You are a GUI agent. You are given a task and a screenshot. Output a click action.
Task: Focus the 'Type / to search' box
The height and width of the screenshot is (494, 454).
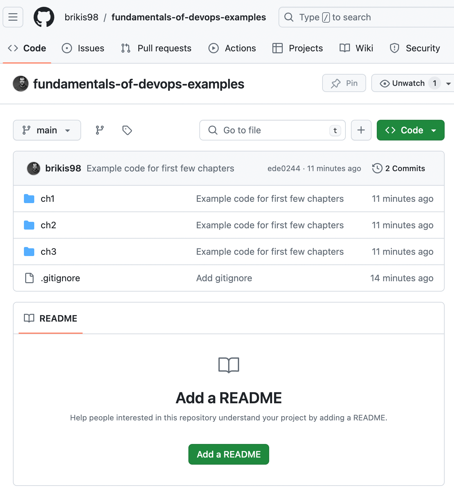point(366,17)
